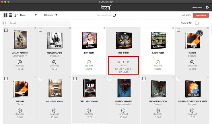
Task: Click the Search input field
Action: (37, 23)
